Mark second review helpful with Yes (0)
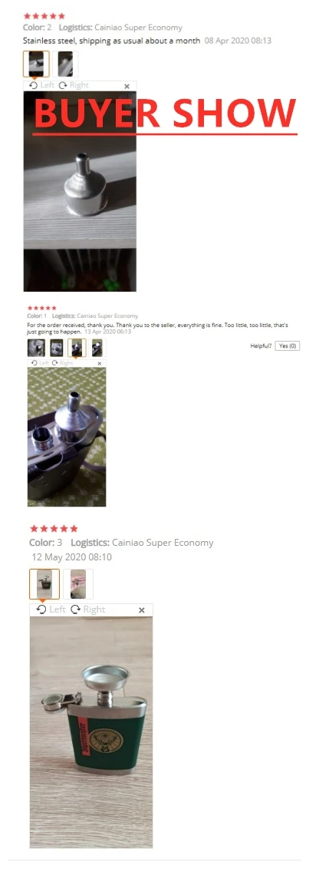The image size is (309, 872). click(288, 345)
